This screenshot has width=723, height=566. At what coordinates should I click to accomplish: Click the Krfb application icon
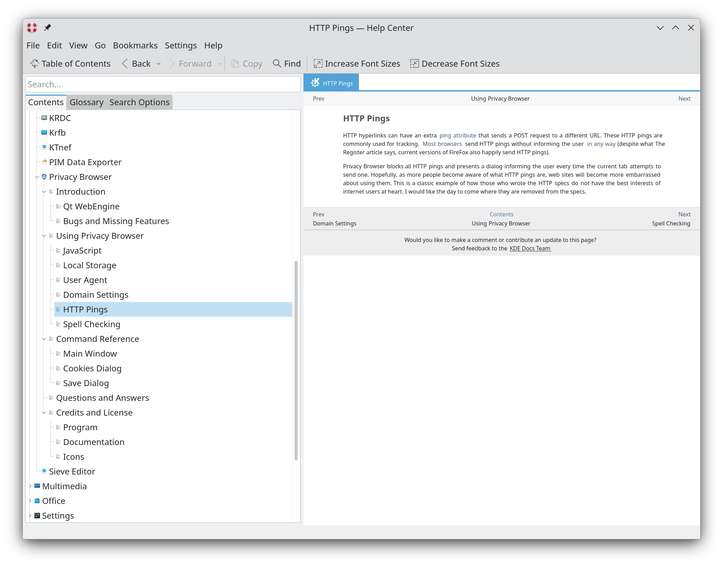(44, 133)
